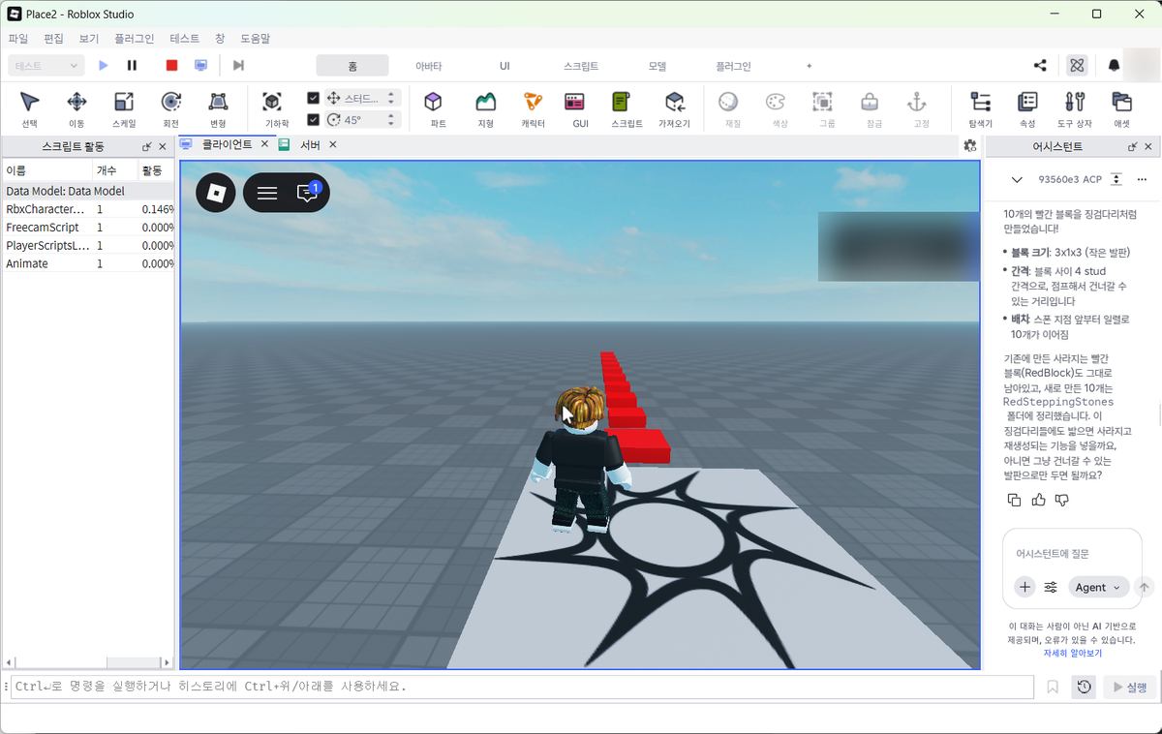Open the 플러그인 menu in the menu bar
Screen dimensions: 1162x734
134,39
